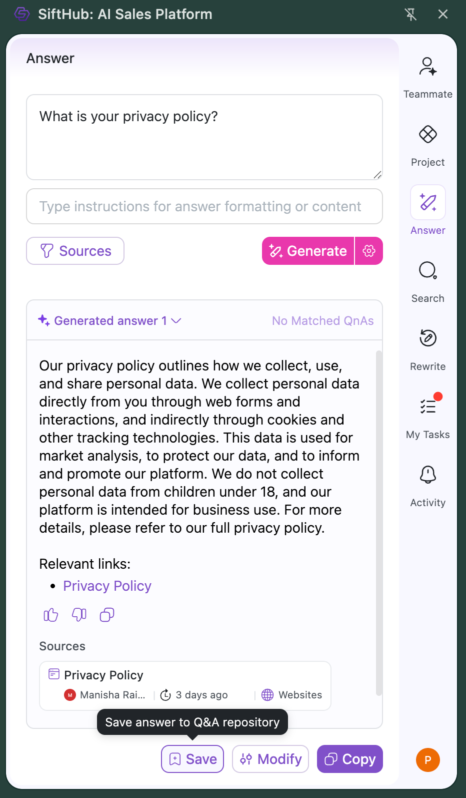466x798 pixels.
Task: Unpin the SiftHub side panel
Action: 410,14
